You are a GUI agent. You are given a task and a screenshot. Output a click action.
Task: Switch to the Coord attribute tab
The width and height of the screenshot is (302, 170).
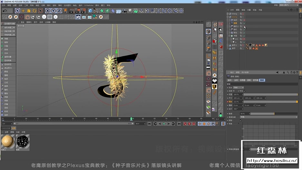click(x=236, y=80)
